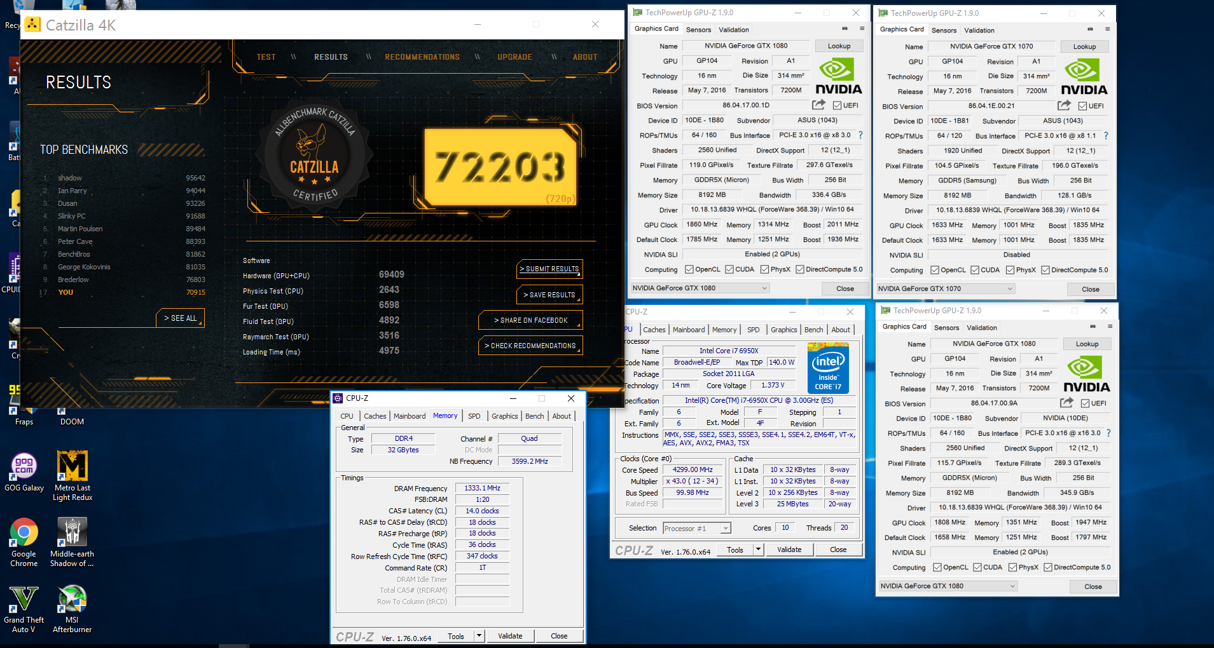Click the Catzilla Certified badge
This screenshot has width=1214, height=648.
314,155
